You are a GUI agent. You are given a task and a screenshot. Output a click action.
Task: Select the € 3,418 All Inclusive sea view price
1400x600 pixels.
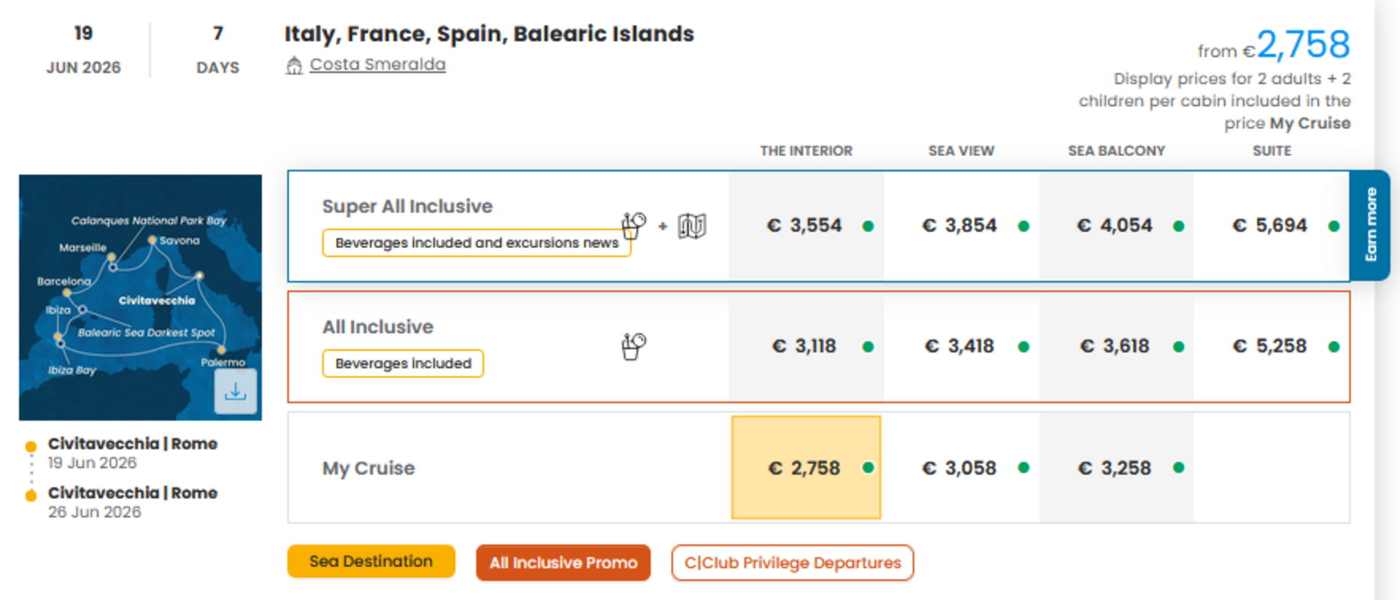tap(960, 346)
